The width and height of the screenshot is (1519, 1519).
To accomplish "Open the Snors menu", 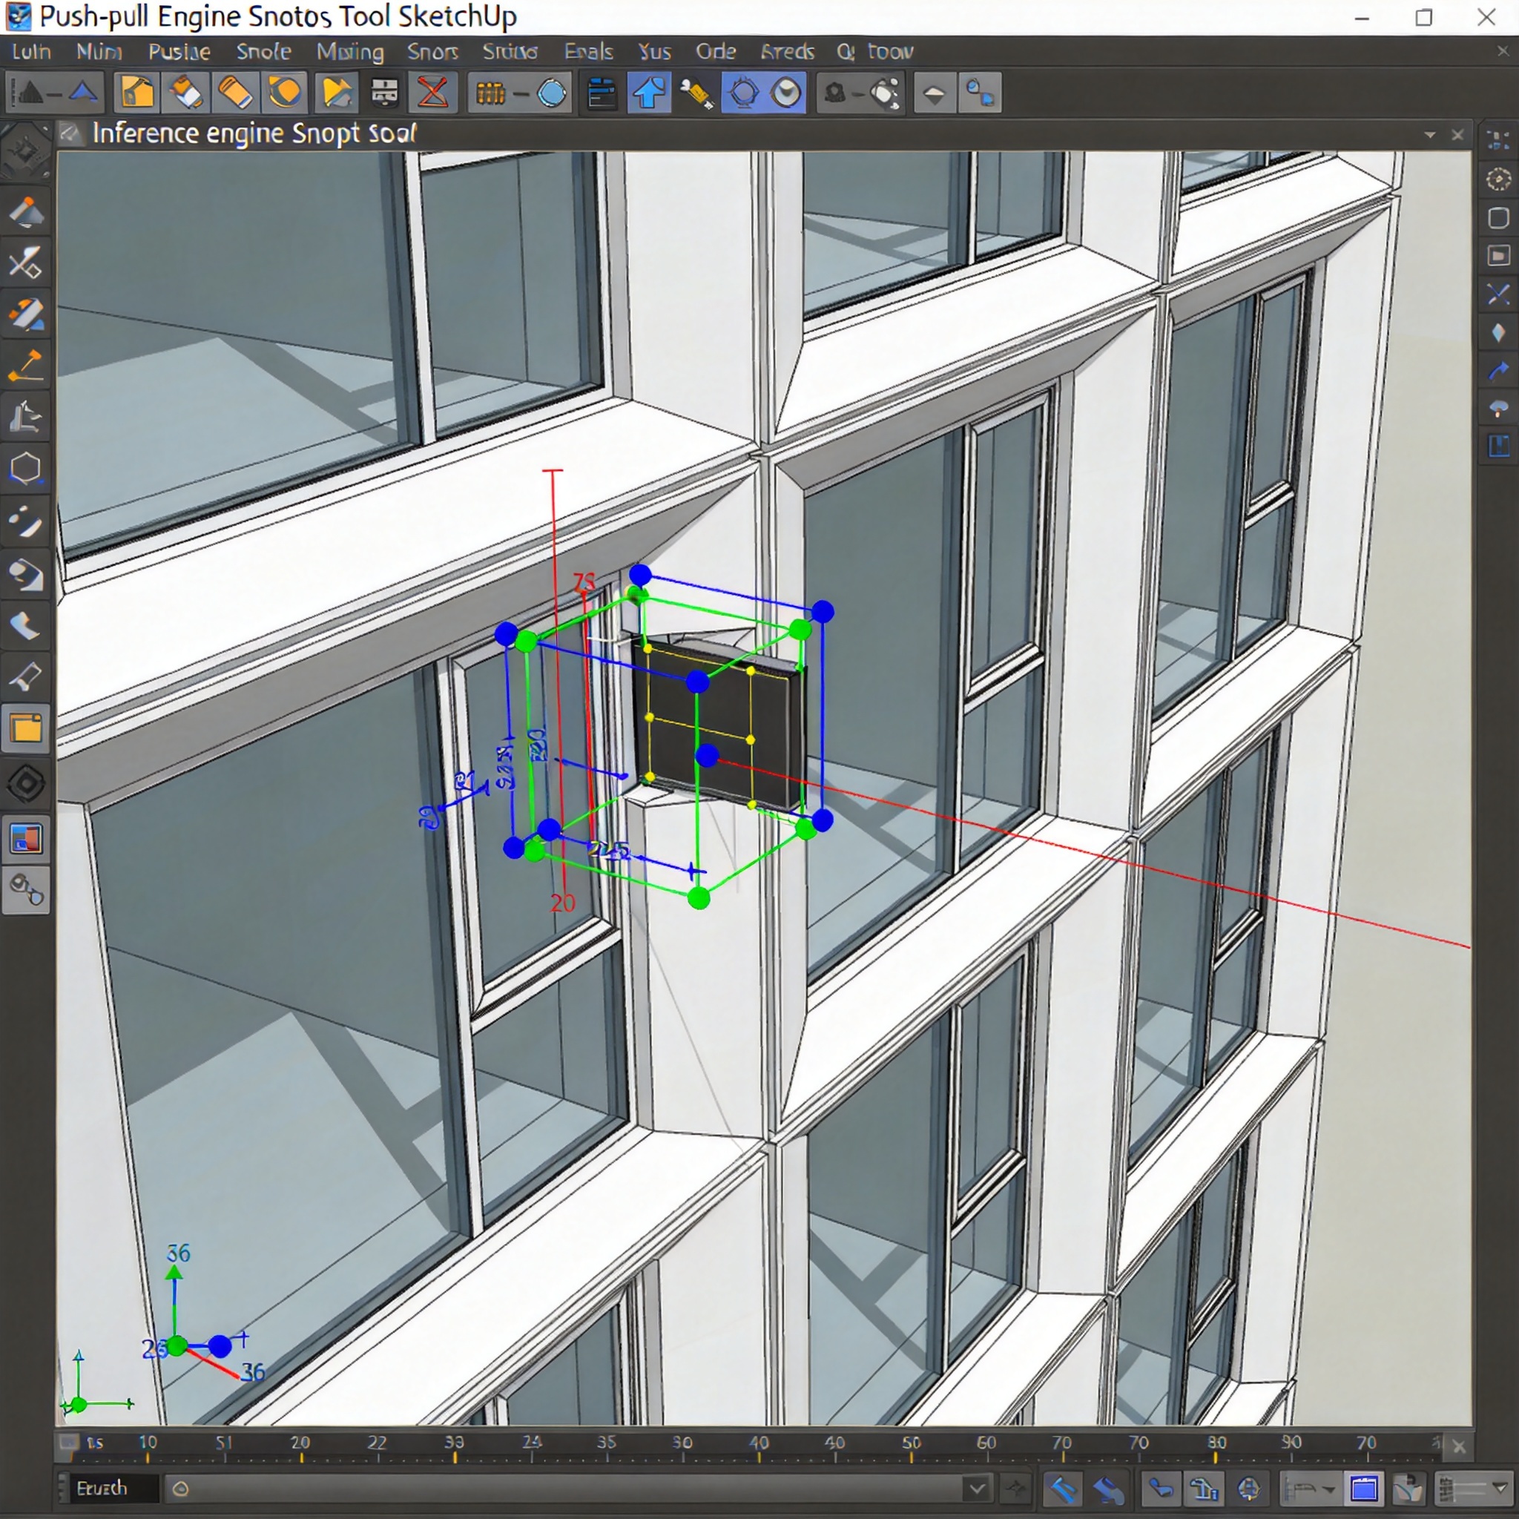I will [432, 52].
